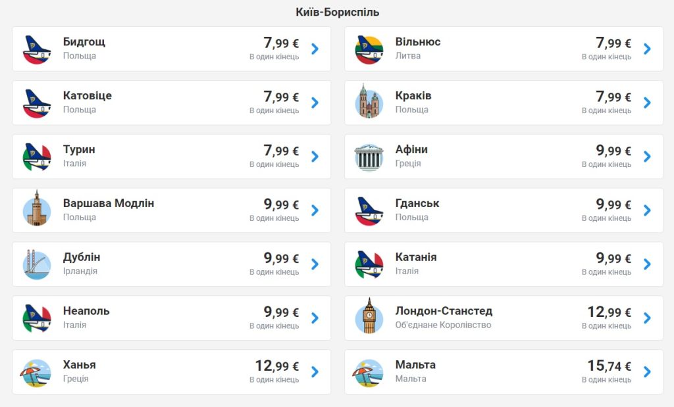
Task: Click the Chania beach umbrella icon
Action: pyautogui.click(x=37, y=373)
